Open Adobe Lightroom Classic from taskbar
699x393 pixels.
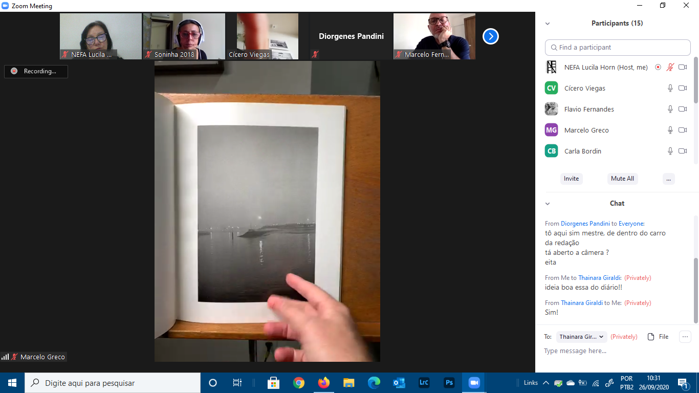pos(424,383)
